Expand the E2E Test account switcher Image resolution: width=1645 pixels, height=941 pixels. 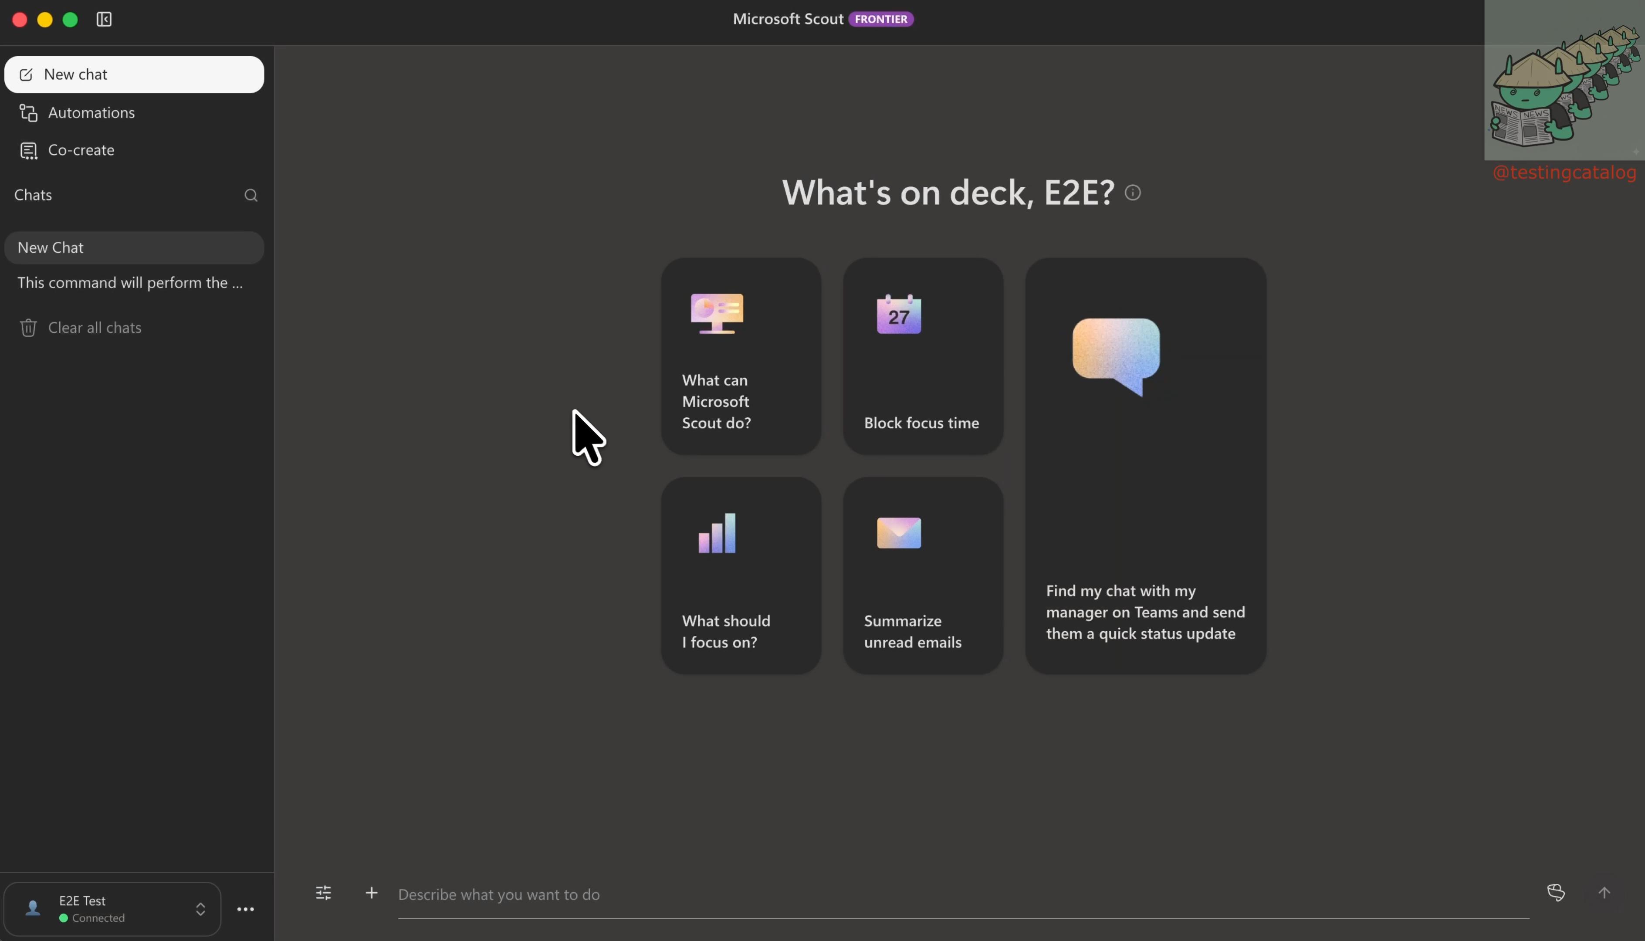point(112,909)
